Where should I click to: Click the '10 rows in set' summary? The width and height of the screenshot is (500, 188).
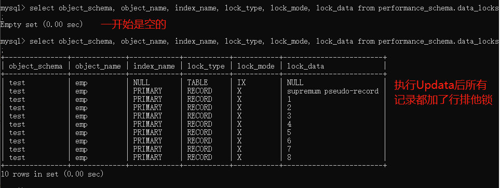click(52, 174)
